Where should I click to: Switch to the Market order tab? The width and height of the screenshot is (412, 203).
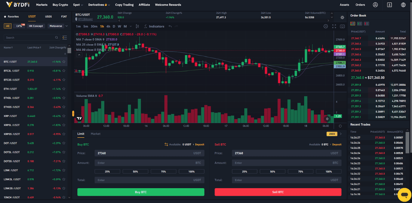click(96, 134)
